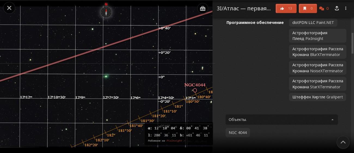Image resolution: width=354 pixels, height=153 pixels.
Task: Open the comments icon showing 0
Action: (x=324, y=8)
